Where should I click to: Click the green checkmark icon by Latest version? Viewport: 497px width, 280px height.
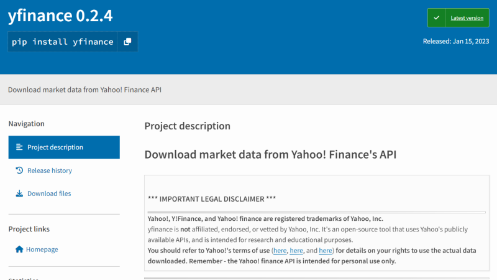(x=437, y=18)
